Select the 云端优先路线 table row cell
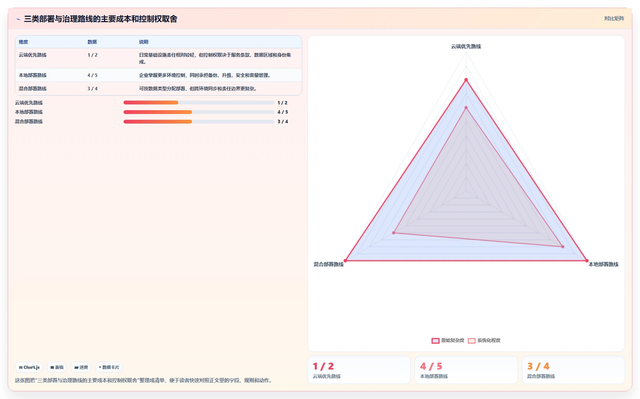 pyautogui.click(x=33, y=55)
